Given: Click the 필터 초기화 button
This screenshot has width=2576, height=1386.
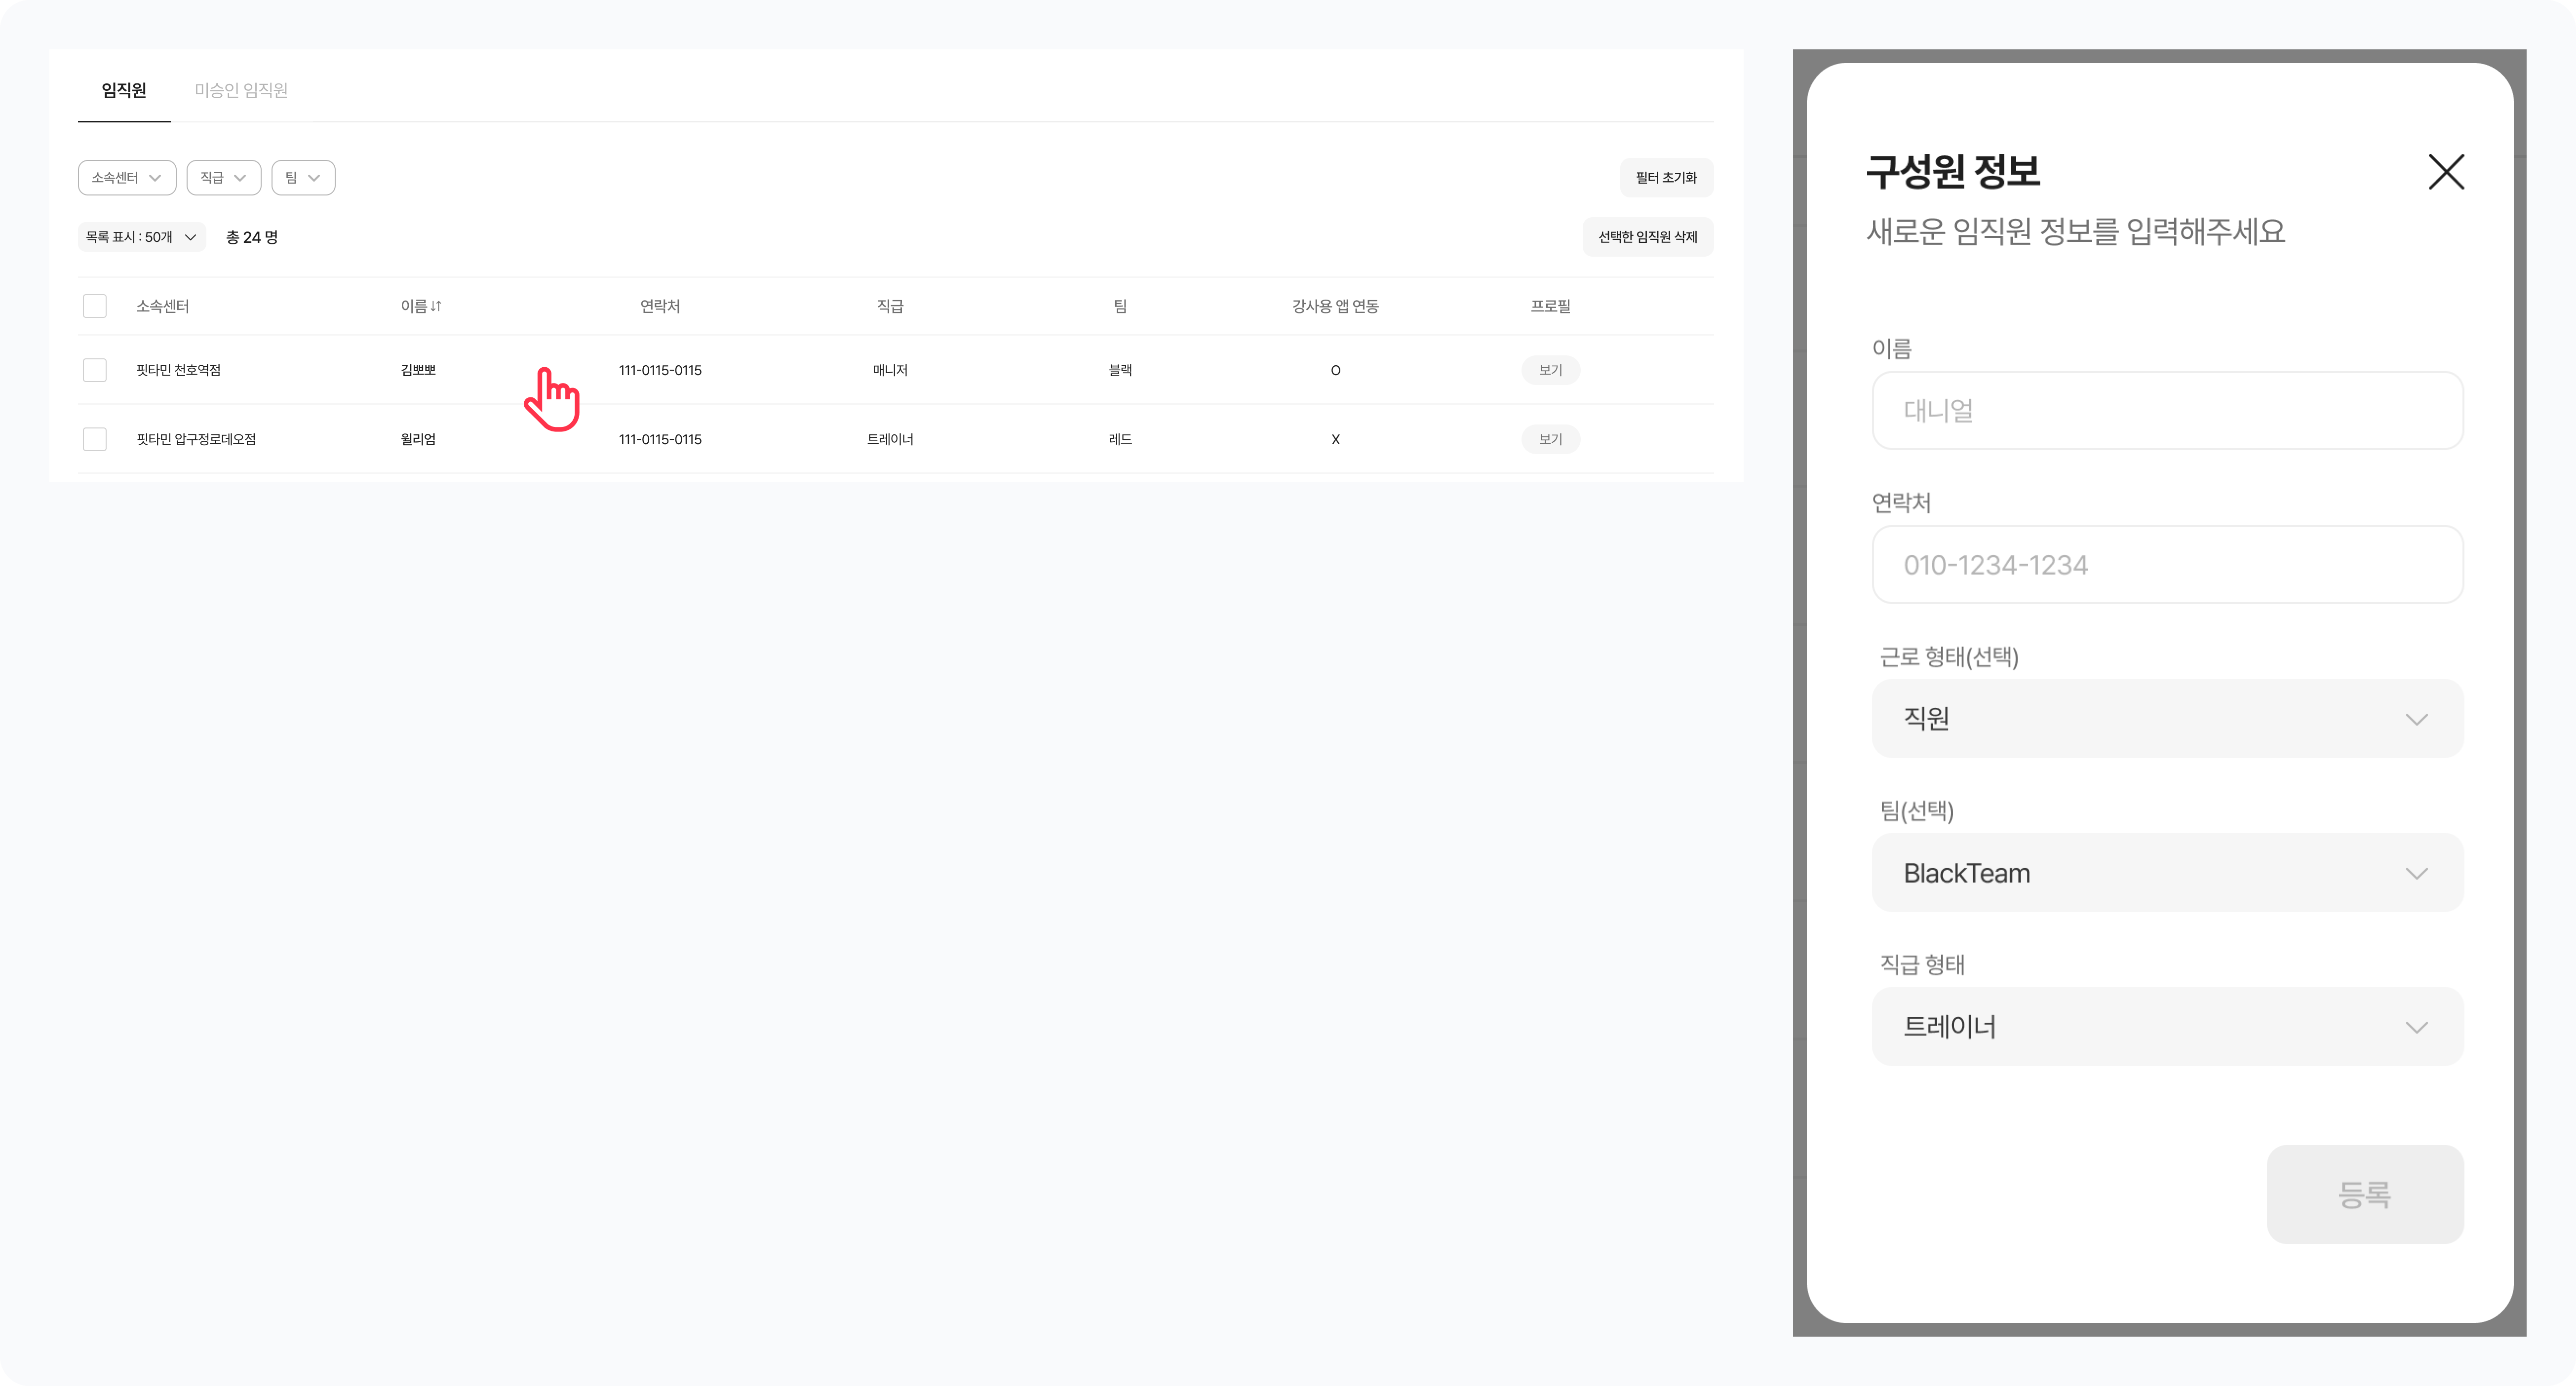Looking at the screenshot, I should 1666,178.
